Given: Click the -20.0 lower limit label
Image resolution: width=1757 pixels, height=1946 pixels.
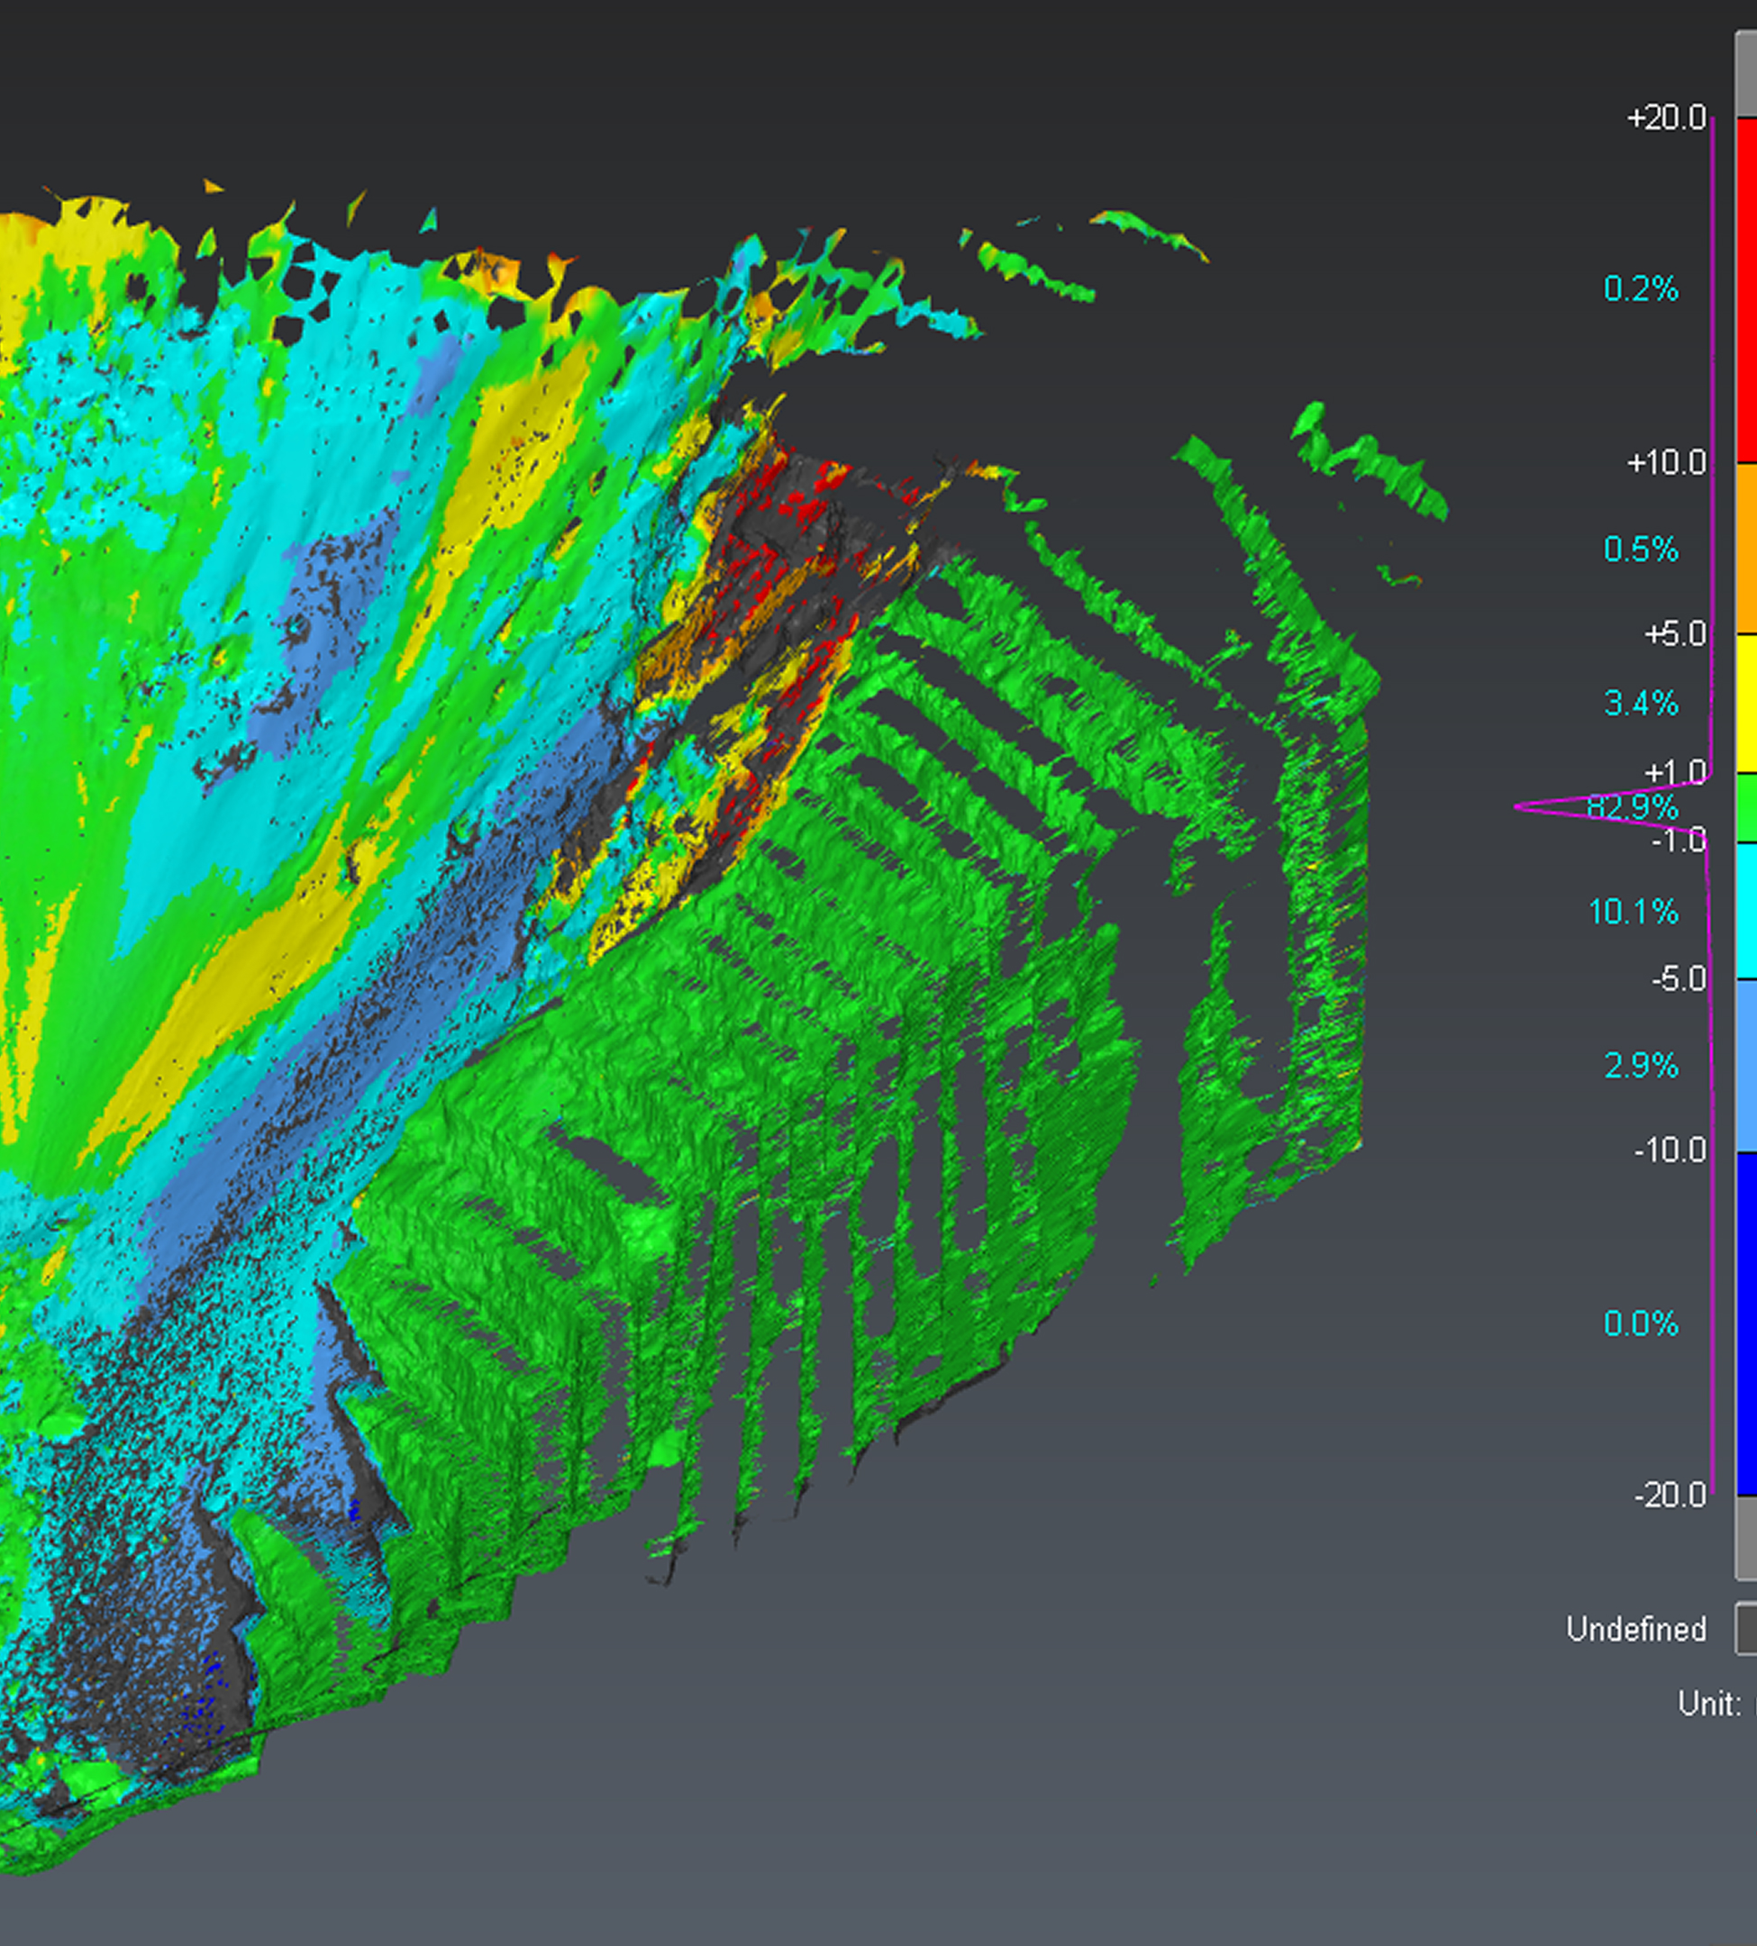Looking at the screenshot, I should 1671,1496.
